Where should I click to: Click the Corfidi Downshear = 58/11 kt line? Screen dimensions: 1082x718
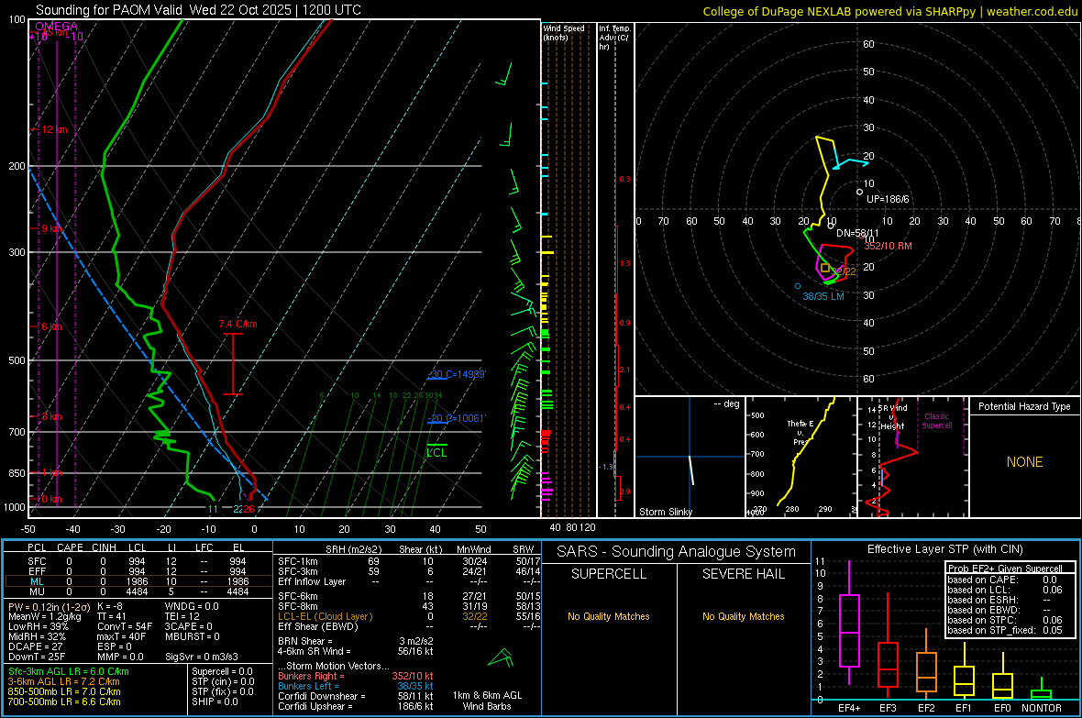[x=356, y=696]
